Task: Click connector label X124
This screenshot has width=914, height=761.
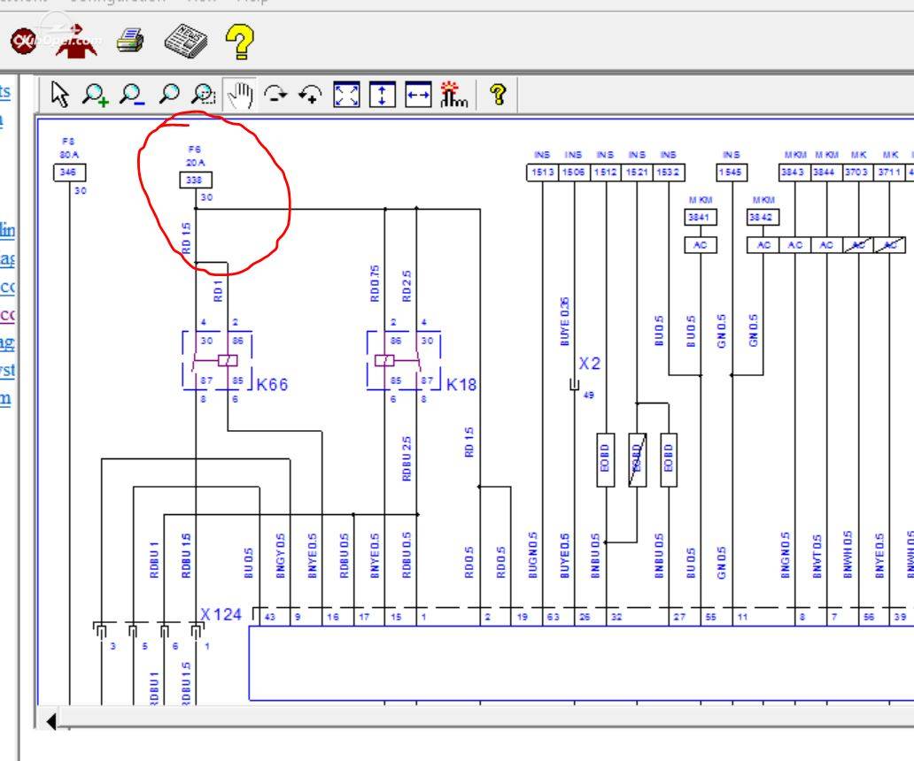Action: point(221,614)
